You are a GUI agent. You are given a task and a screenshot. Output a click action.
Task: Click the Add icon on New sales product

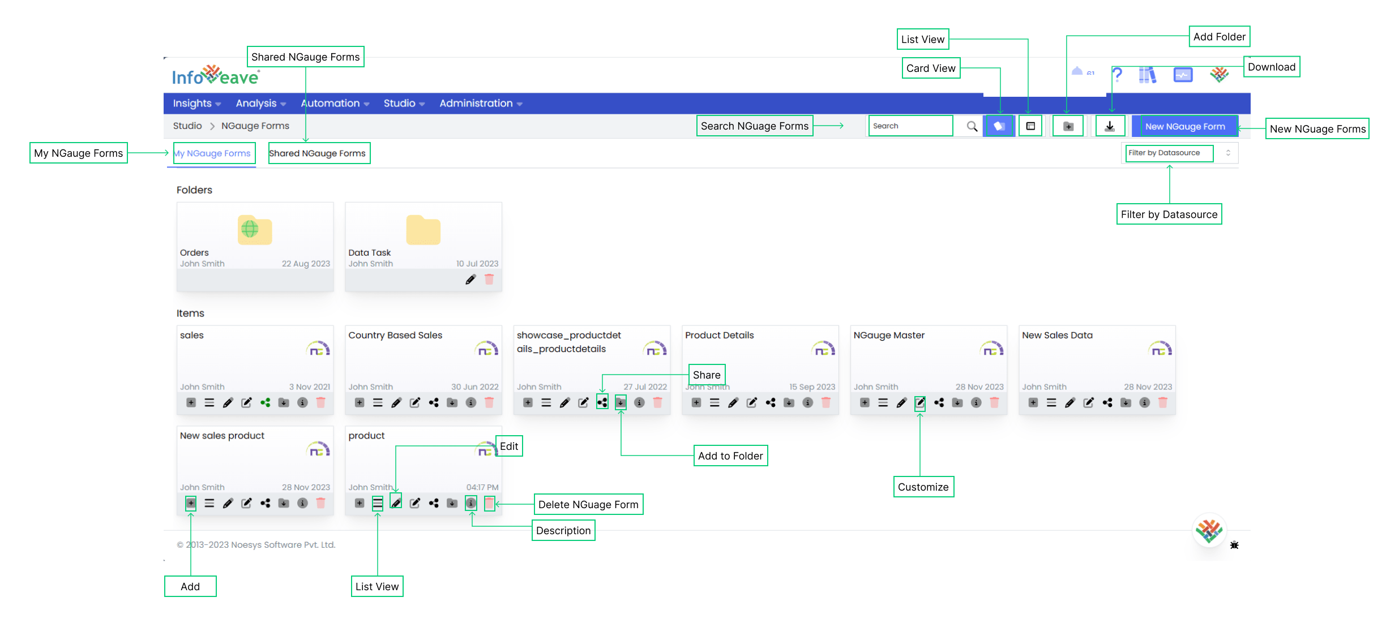[191, 504]
